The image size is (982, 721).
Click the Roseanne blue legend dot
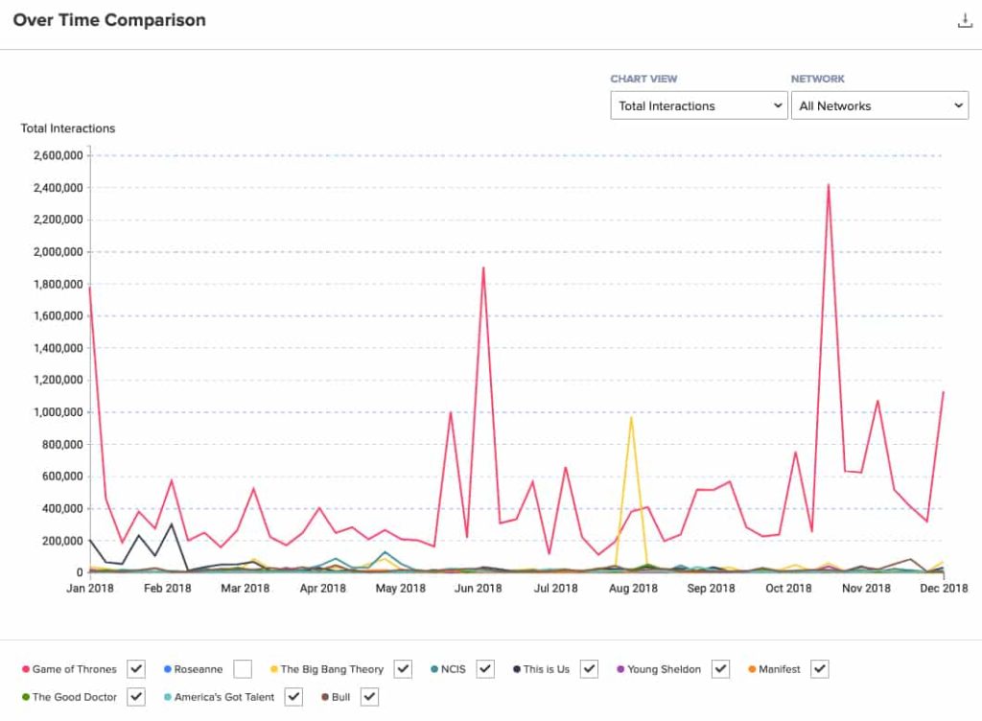coord(167,669)
